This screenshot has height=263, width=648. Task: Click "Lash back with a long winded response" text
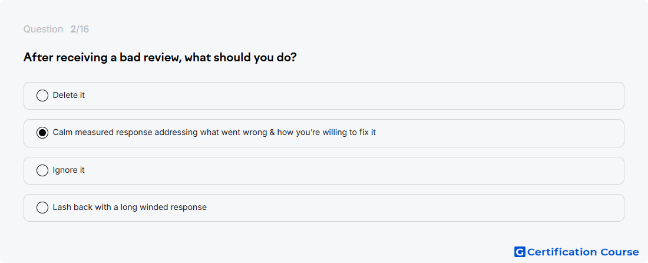pos(130,207)
